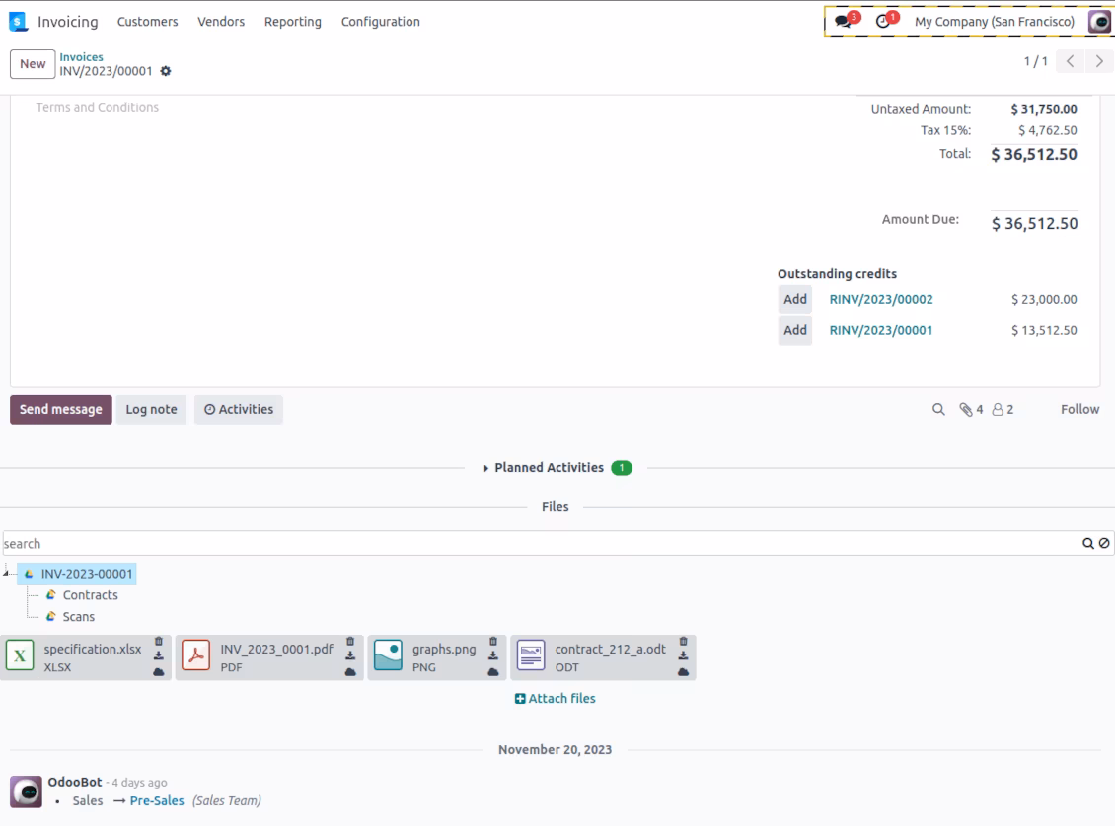
Task: Upload graphs.png to cloud
Action: click(492, 672)
